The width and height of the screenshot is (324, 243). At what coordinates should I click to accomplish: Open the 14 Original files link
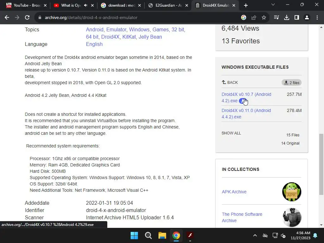[290, 143]
